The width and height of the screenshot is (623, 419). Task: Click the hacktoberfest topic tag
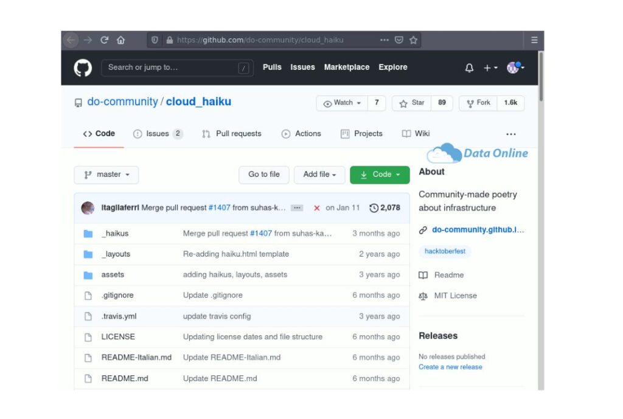(x=445, y=251)
